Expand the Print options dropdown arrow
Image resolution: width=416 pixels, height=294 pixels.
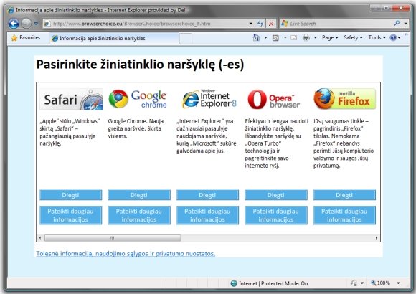(315, 38)
